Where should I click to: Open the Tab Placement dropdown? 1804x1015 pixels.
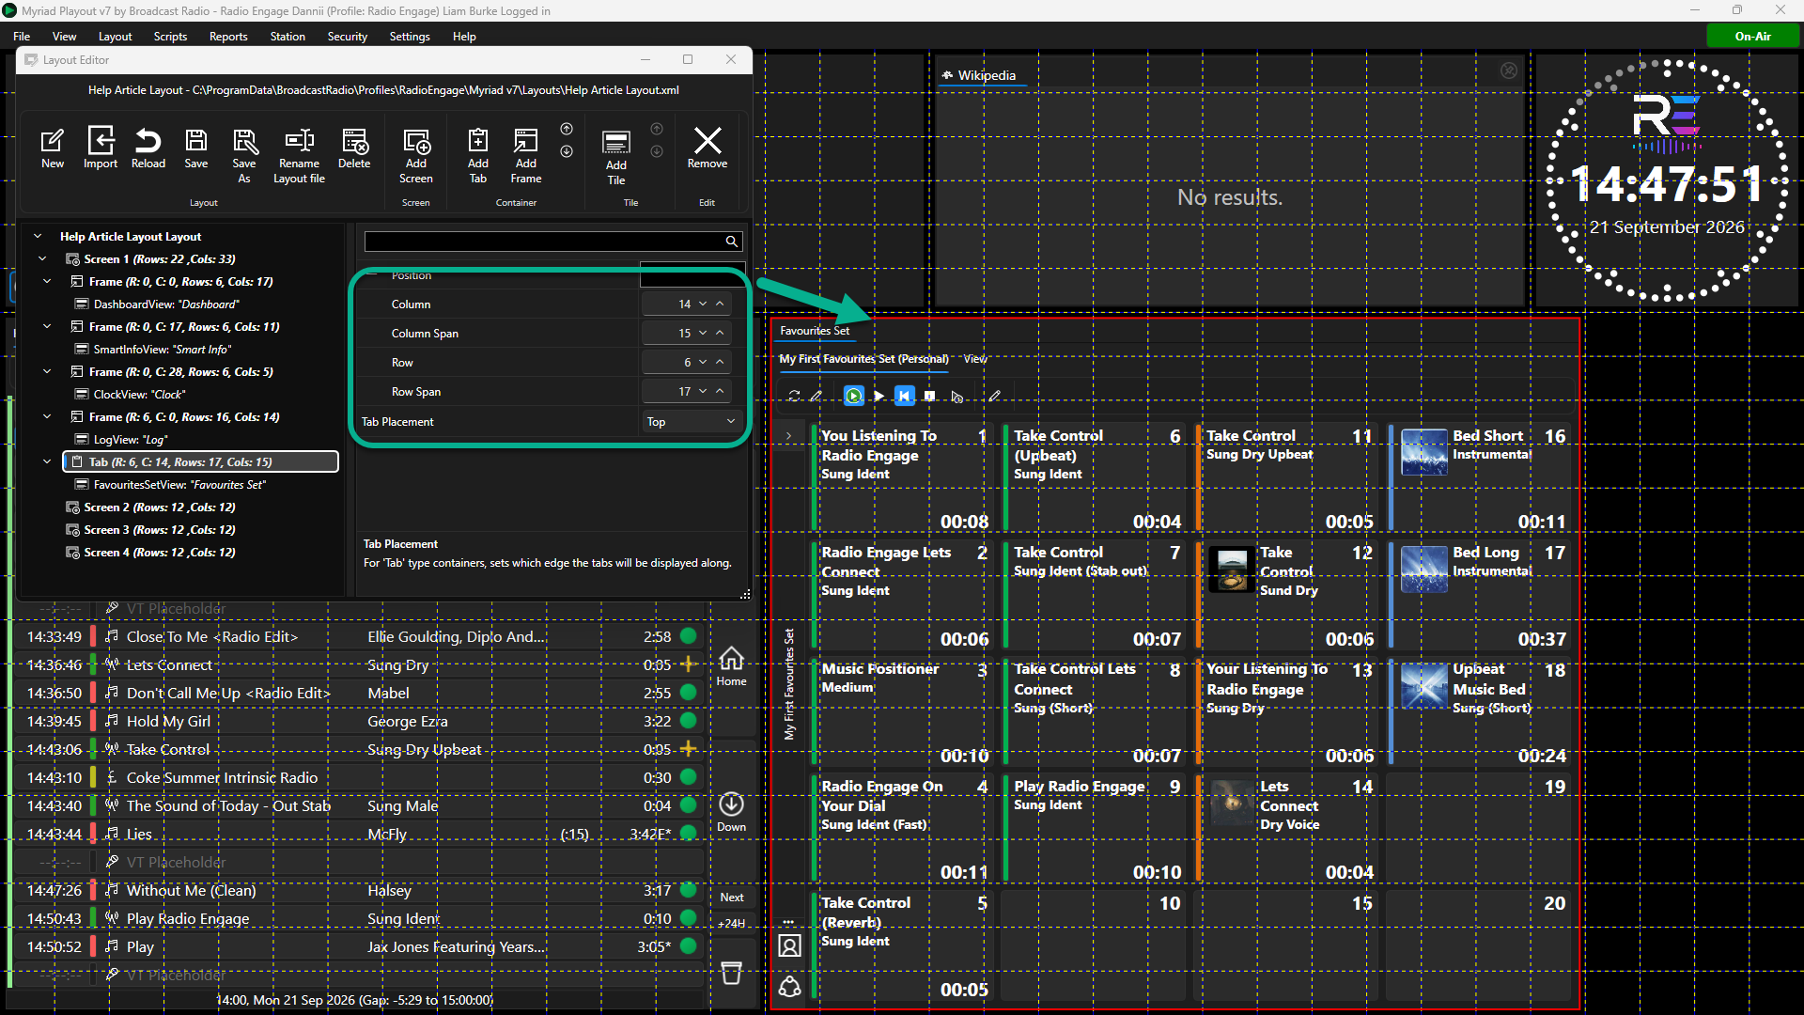tap(691, 422)
